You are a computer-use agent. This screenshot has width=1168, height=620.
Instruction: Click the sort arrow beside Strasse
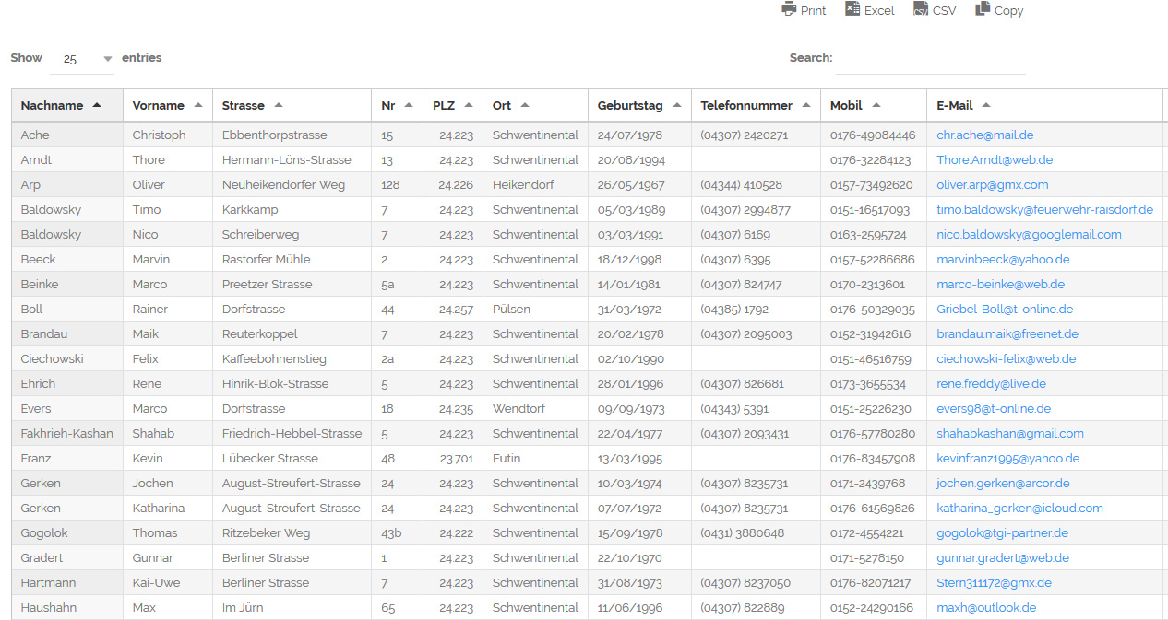[x=279, y=105]
